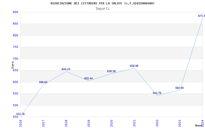The height and width of the screenshot is (128, 205).
Task: Click the 'Anno' x-axis label
Action: tap(199, 125)
